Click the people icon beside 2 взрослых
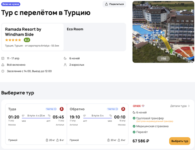This screenshot has width=195, height=150. click(x=66, y=65)
